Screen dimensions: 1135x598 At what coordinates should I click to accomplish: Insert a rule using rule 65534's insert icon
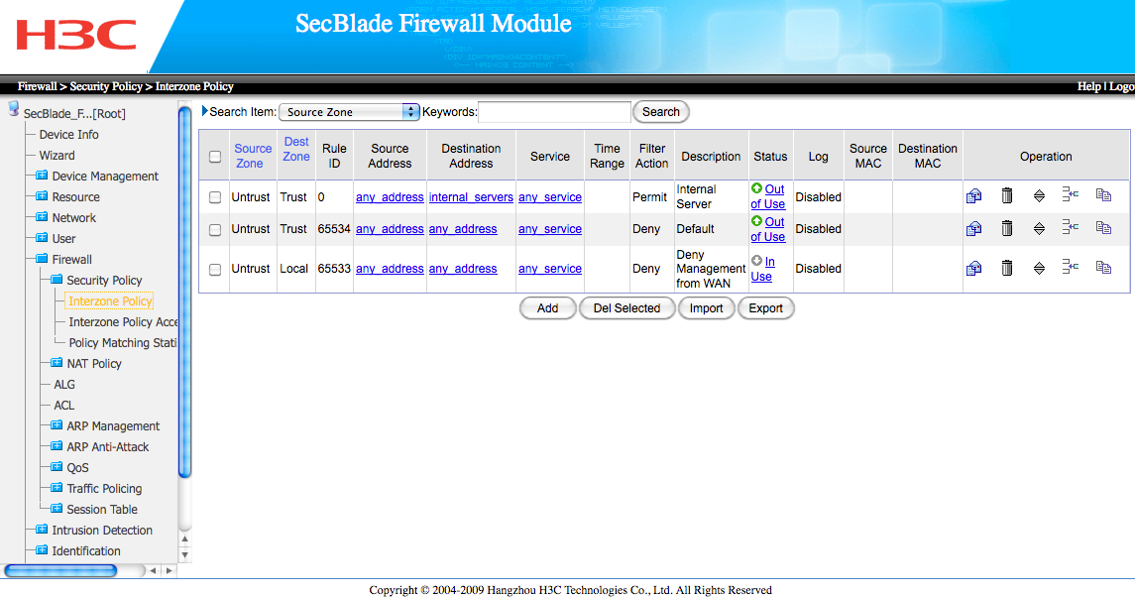1070,227
